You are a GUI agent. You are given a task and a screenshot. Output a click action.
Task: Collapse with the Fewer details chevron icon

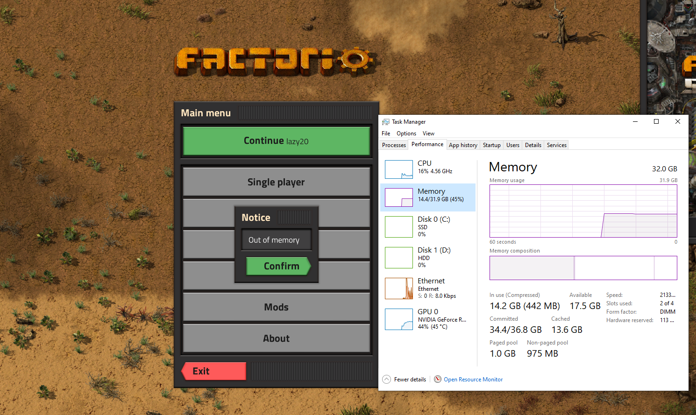click(x=386, y=379)
